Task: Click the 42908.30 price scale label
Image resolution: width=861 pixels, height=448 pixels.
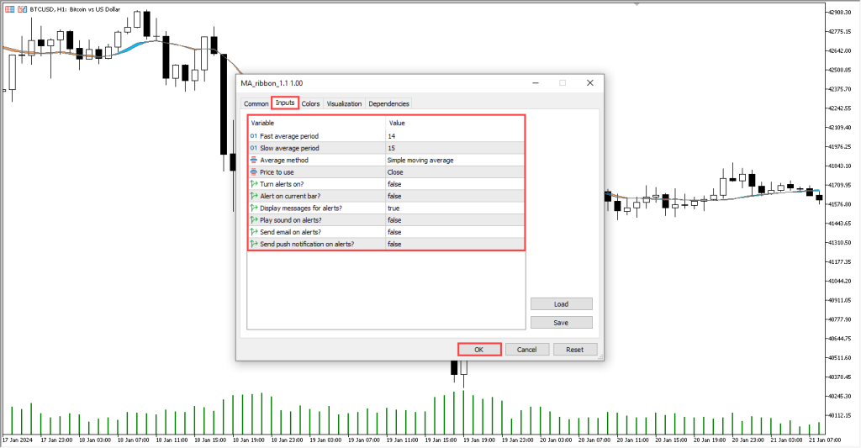Action: coord(840,13)
